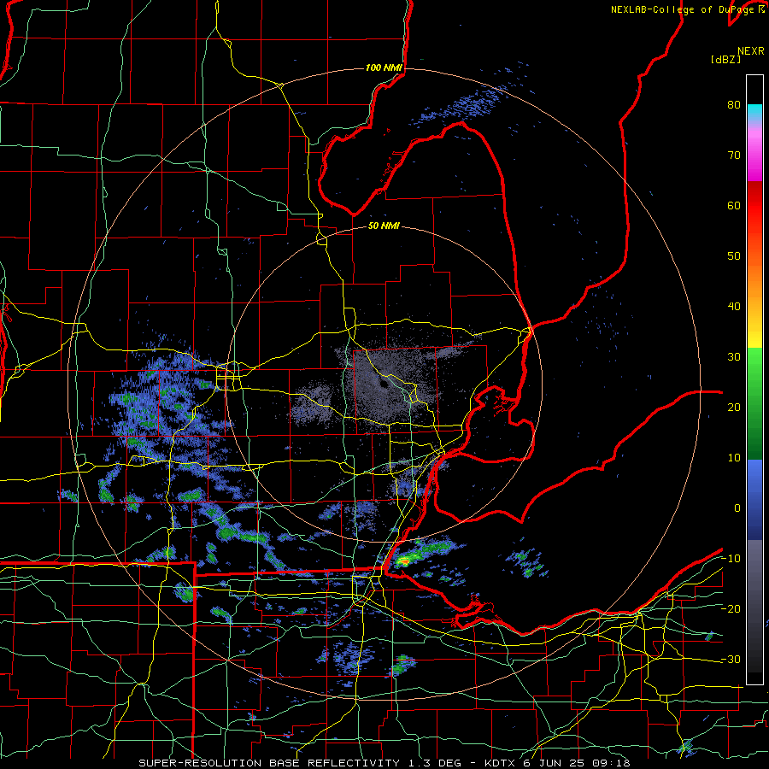Click the green segment of the reflectivity color bar
The width and height of the screenshot is (769, 769).
click(x=754, y=403)
